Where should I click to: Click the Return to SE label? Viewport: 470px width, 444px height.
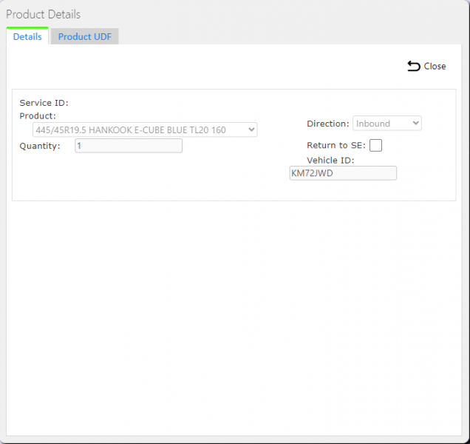pos(336,145)
